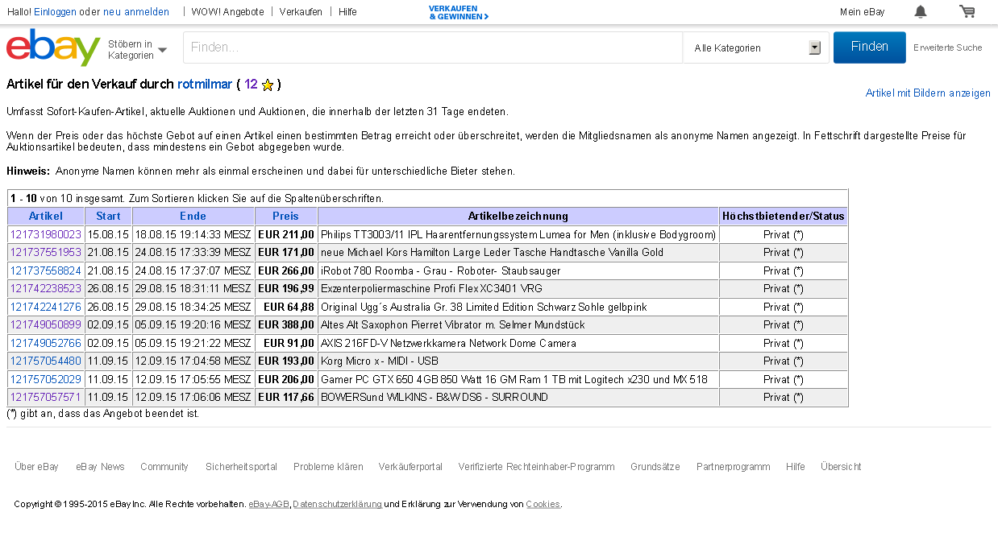Viewport: 998px width, 549px height.
Task: Open item number 121757054480
Action: tap(46, 361)
